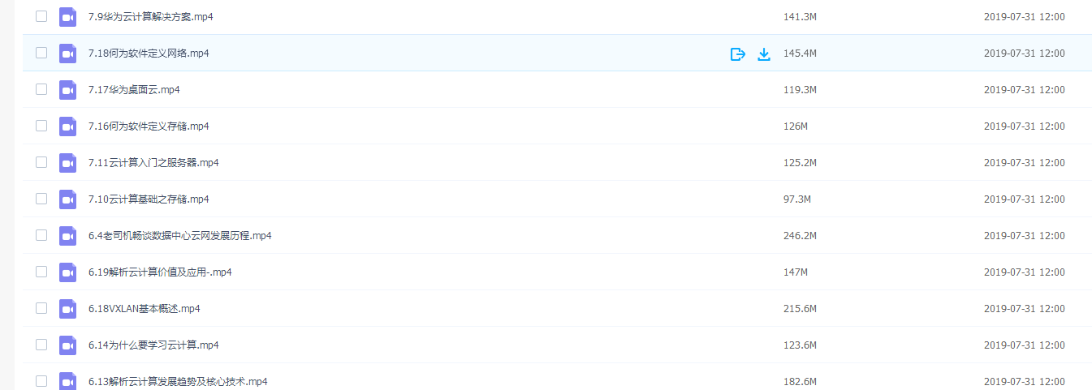Click the video icon of 6.4老司机畅谈数据中心云网发展历程.mp4
The image size is (1092, 390).
pyautogui.click(x=68, y=236)
